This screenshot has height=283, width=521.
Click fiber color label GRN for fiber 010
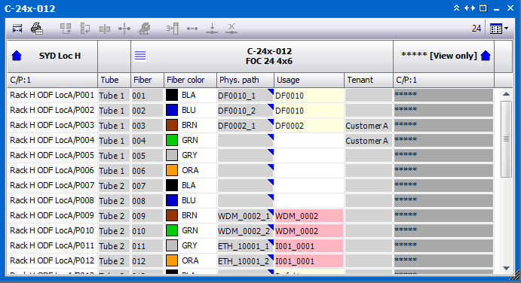[x=190, y=230]
